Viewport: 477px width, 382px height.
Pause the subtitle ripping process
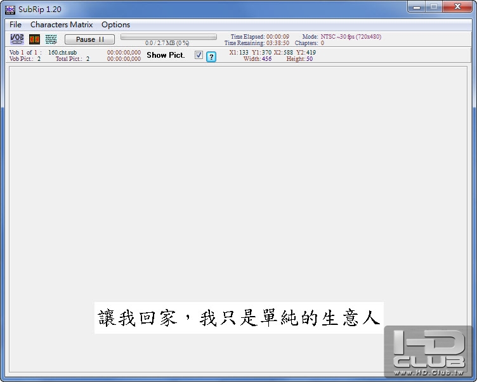click(89, 39)
